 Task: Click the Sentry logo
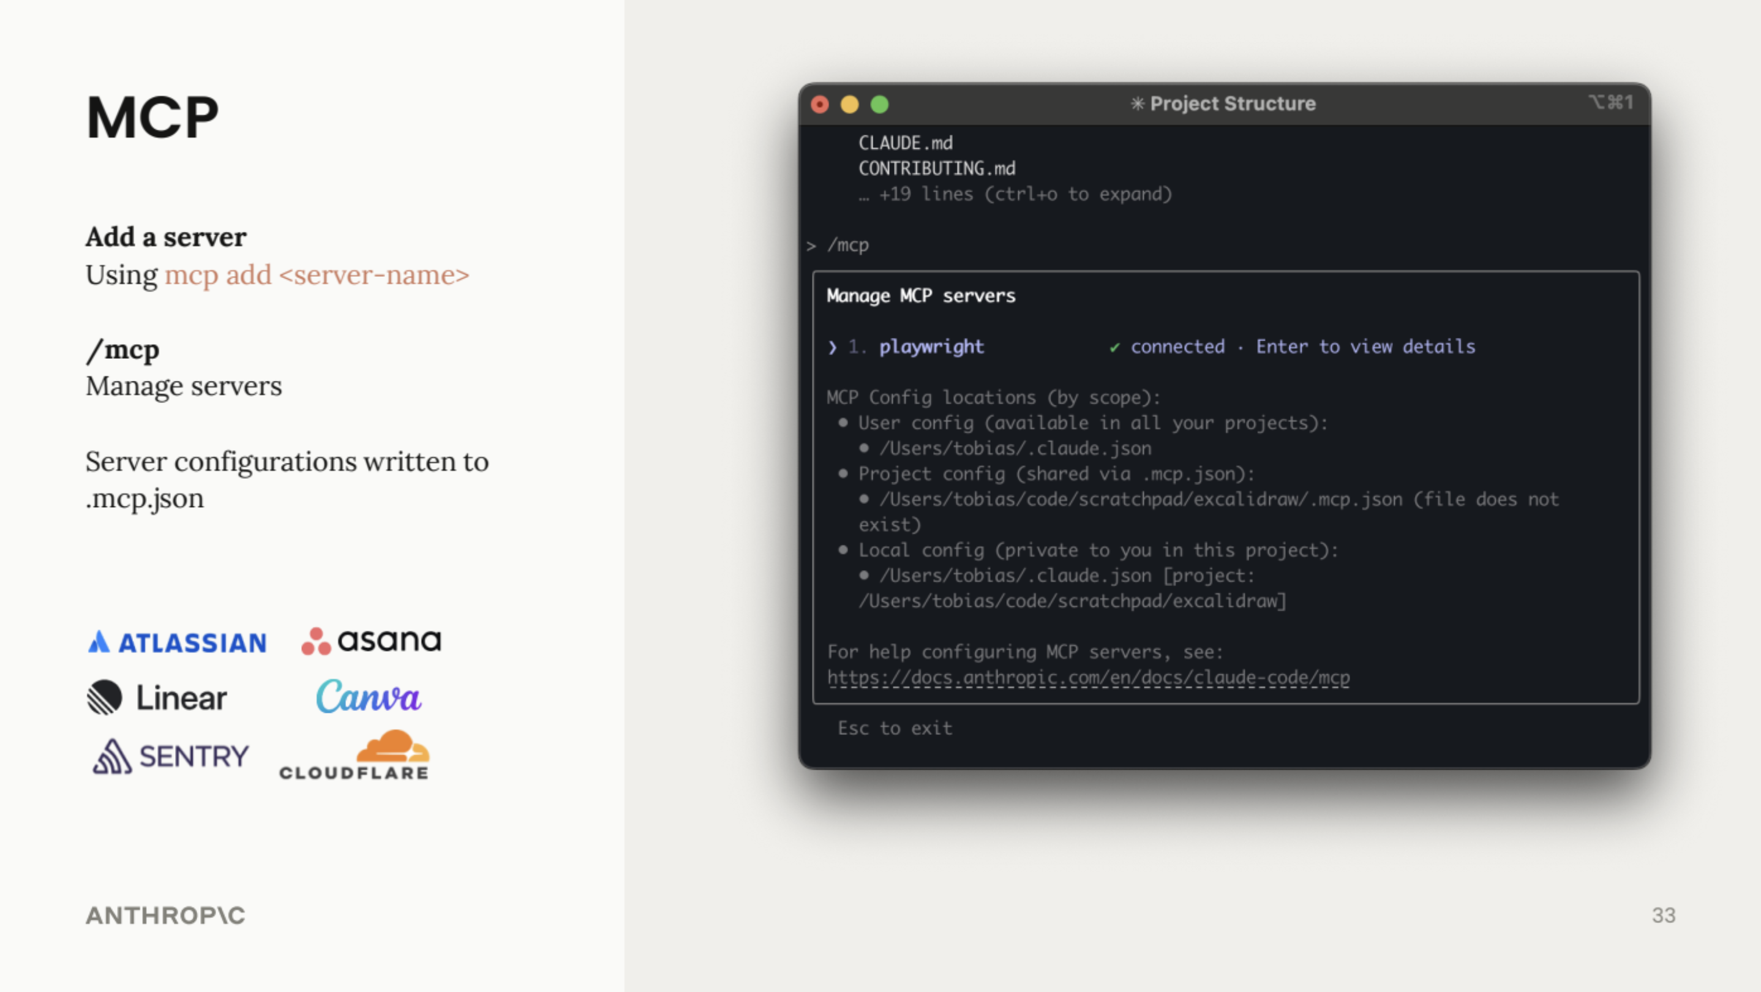coord(171,756)
